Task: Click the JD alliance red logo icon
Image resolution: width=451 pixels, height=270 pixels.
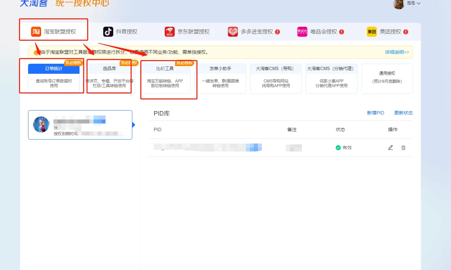Action: (170, 32)
